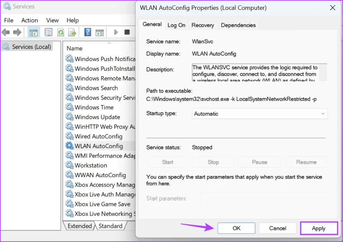Viewport: 343px width, 242px height.
Task: Switch to Extended view tab
Action: (x=80, y=226)
